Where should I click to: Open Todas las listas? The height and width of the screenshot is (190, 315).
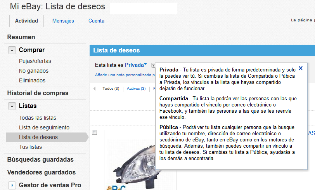click(38, 118)
